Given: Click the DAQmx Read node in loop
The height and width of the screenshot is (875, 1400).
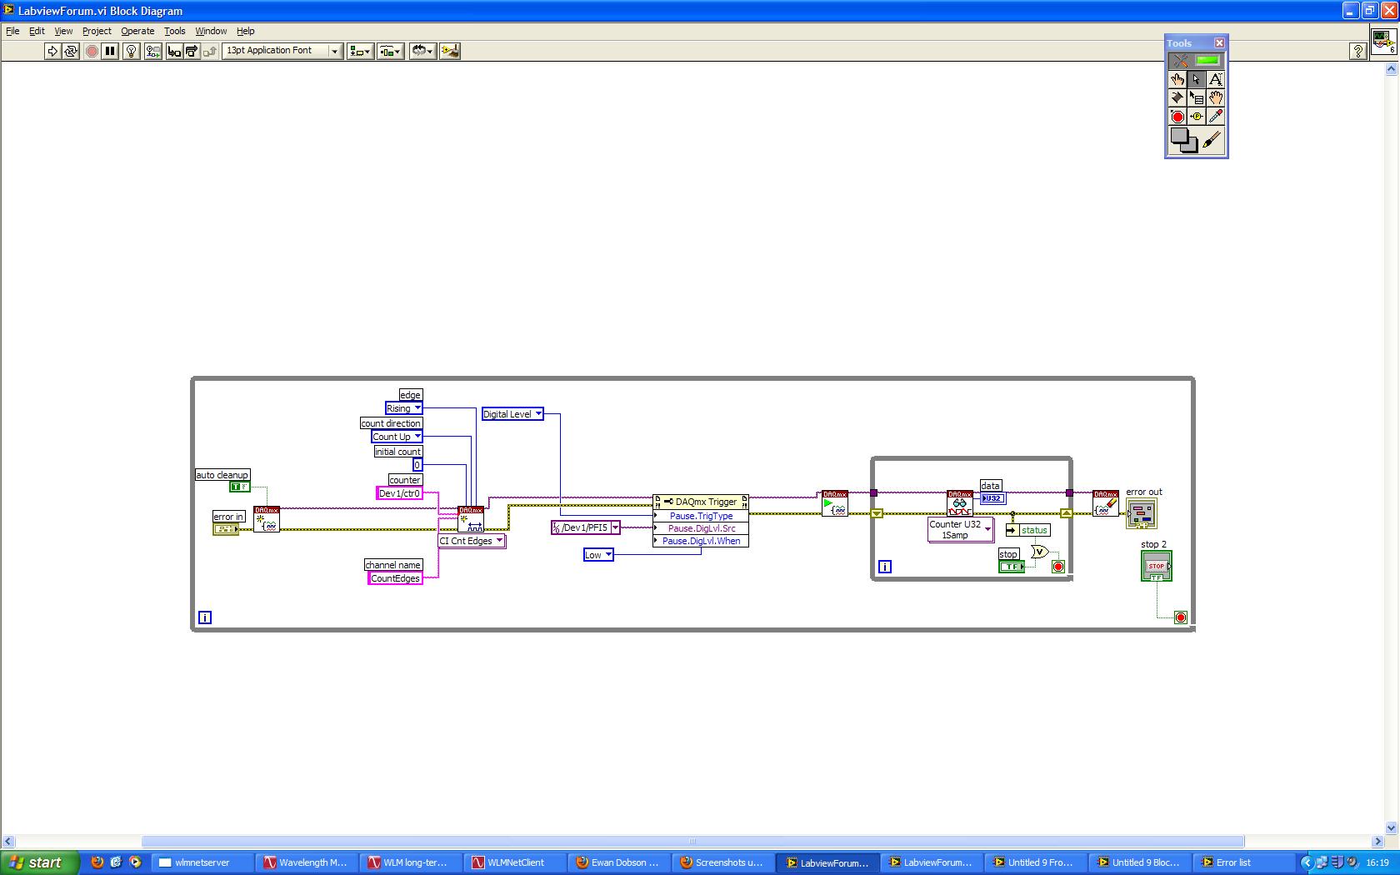Looking at the screenshot, I should (x=960, y=503).
